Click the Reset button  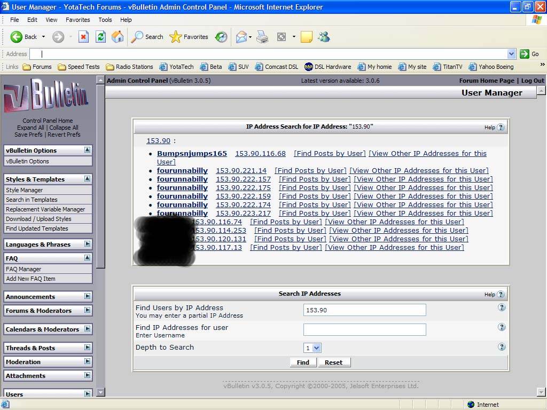coord(333,362)
